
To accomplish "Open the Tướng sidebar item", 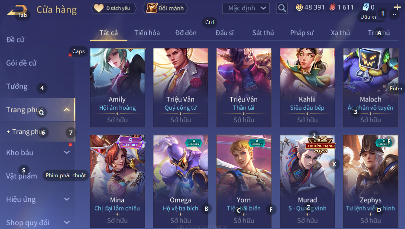I will pos(17,86).
